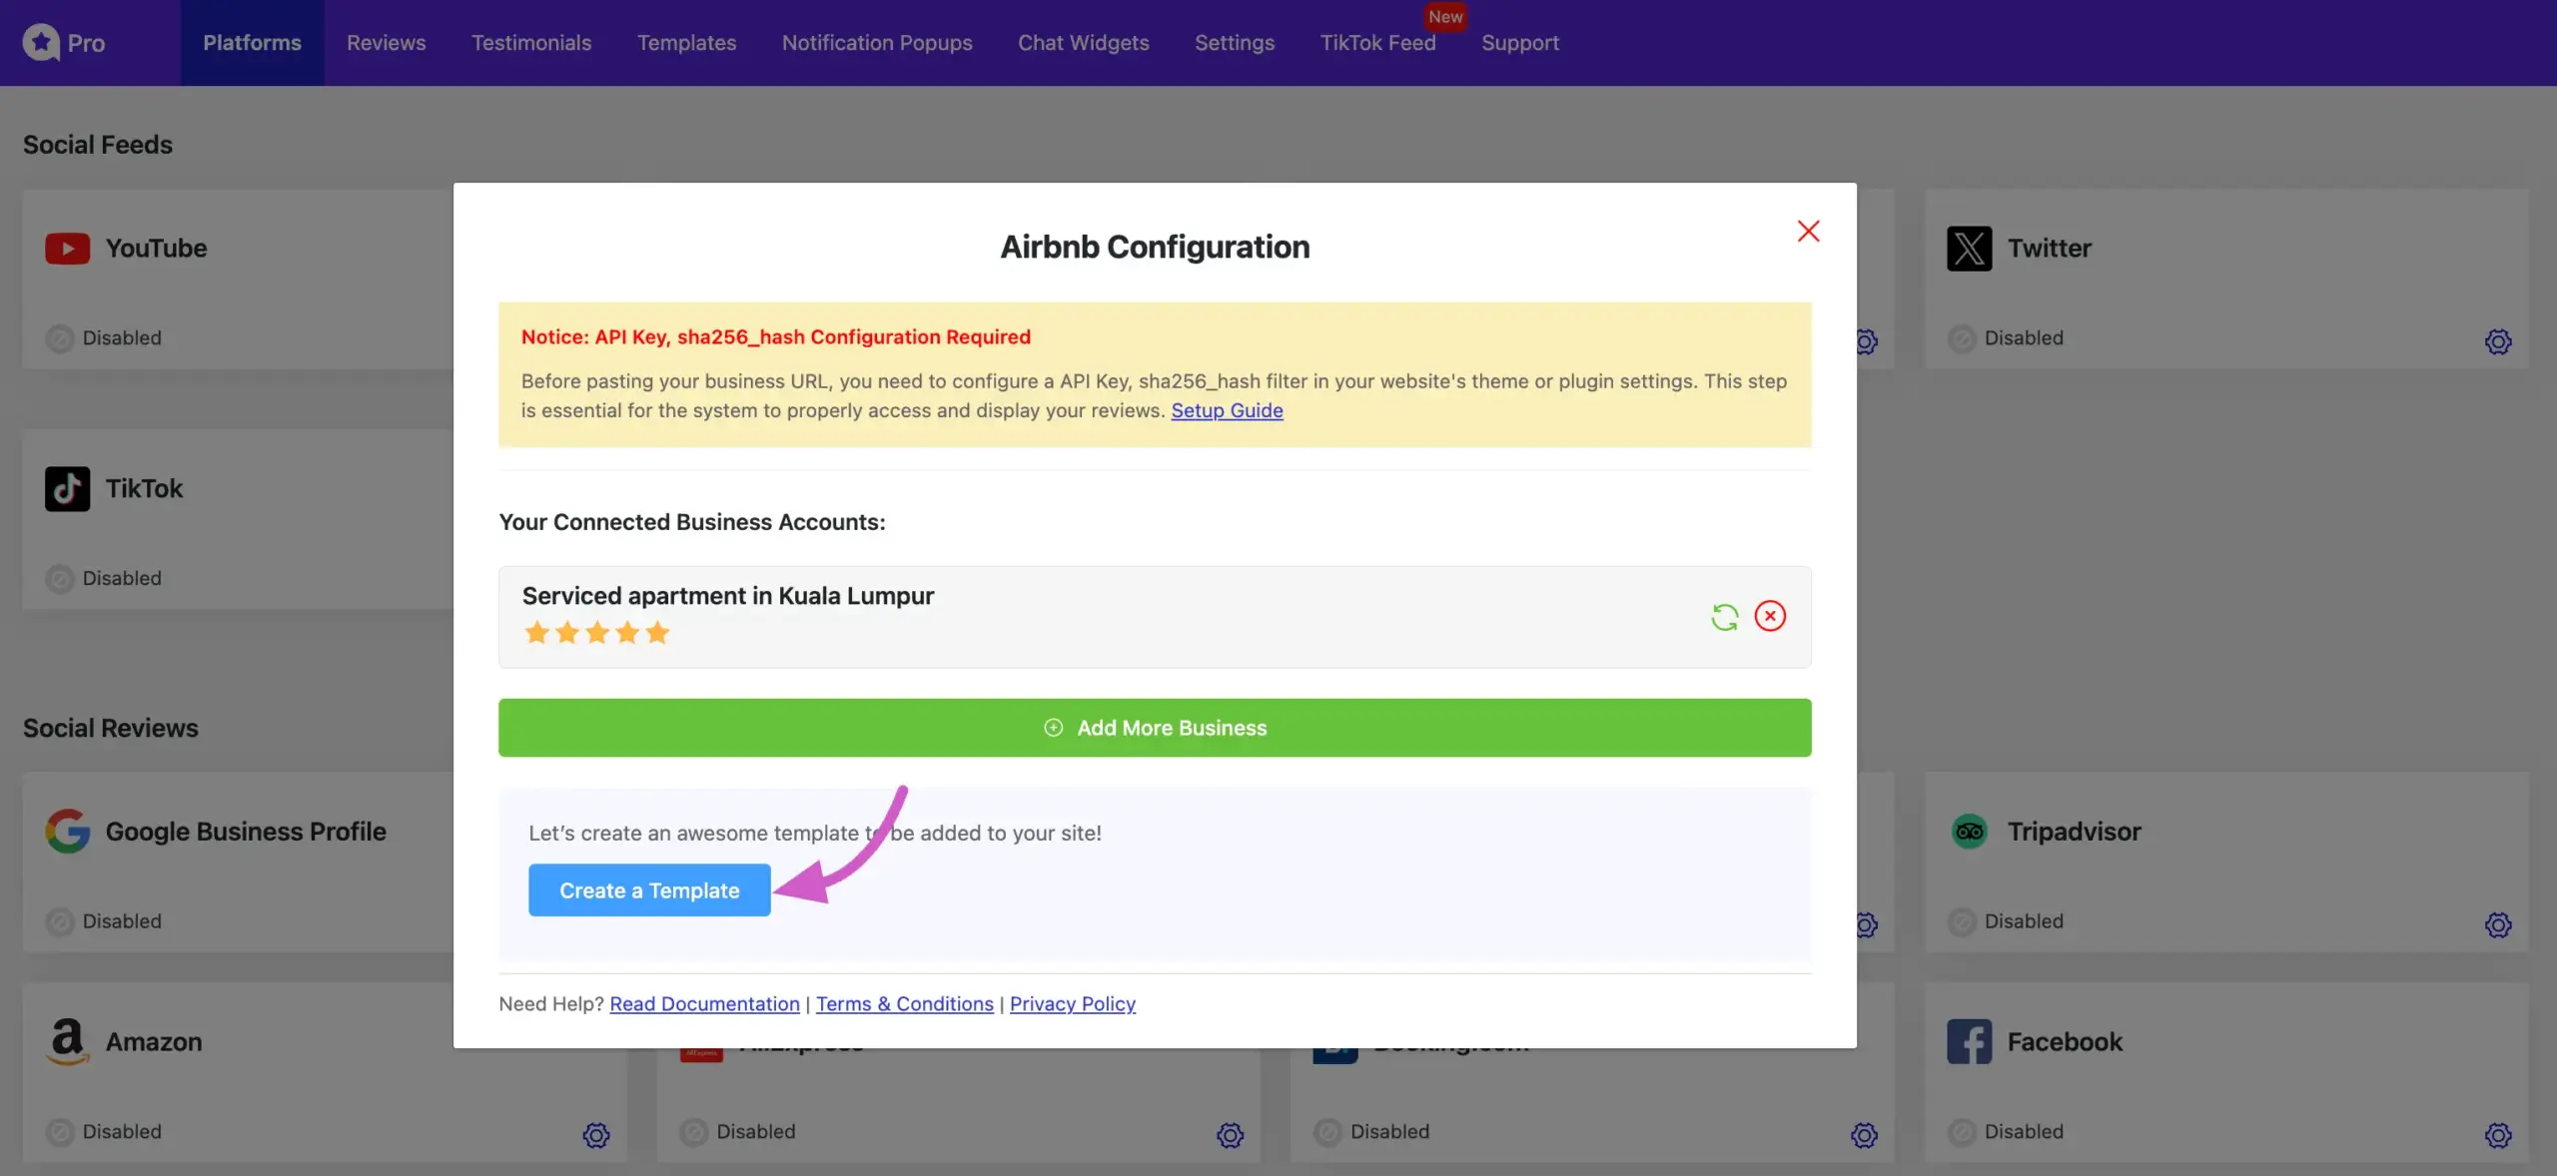Open Facebook settings gear icon
The width and height of the screenshot is (2557, 1176).
click(x=2497, y=1135)
